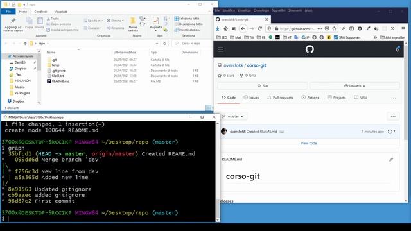Viewport: 411px width, 231px height.
Task: Open the Unwatch dropdown button
Action: click(x=354, y=86)
